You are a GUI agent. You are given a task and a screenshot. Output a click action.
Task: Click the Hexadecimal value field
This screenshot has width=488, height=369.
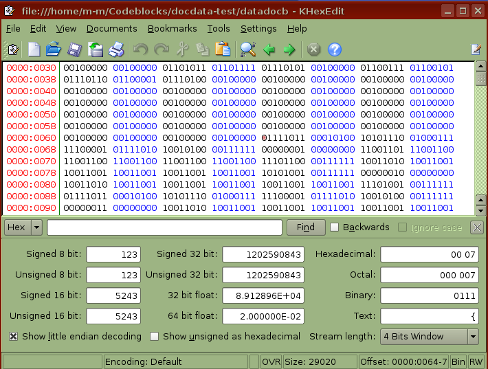click(x=430, y=254)
